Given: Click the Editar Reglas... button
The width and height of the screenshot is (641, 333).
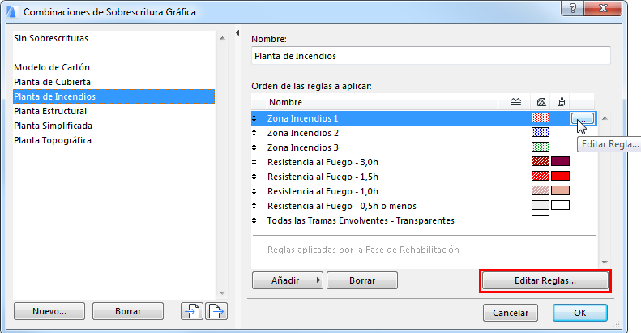Looking at the screenshot, I should click(x=545, y=280).
